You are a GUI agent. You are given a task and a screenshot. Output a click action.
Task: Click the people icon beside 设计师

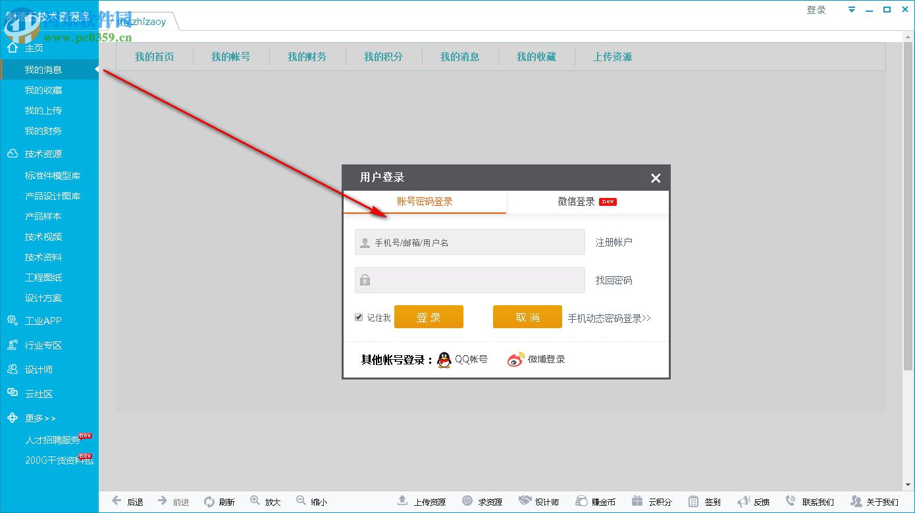13,370
